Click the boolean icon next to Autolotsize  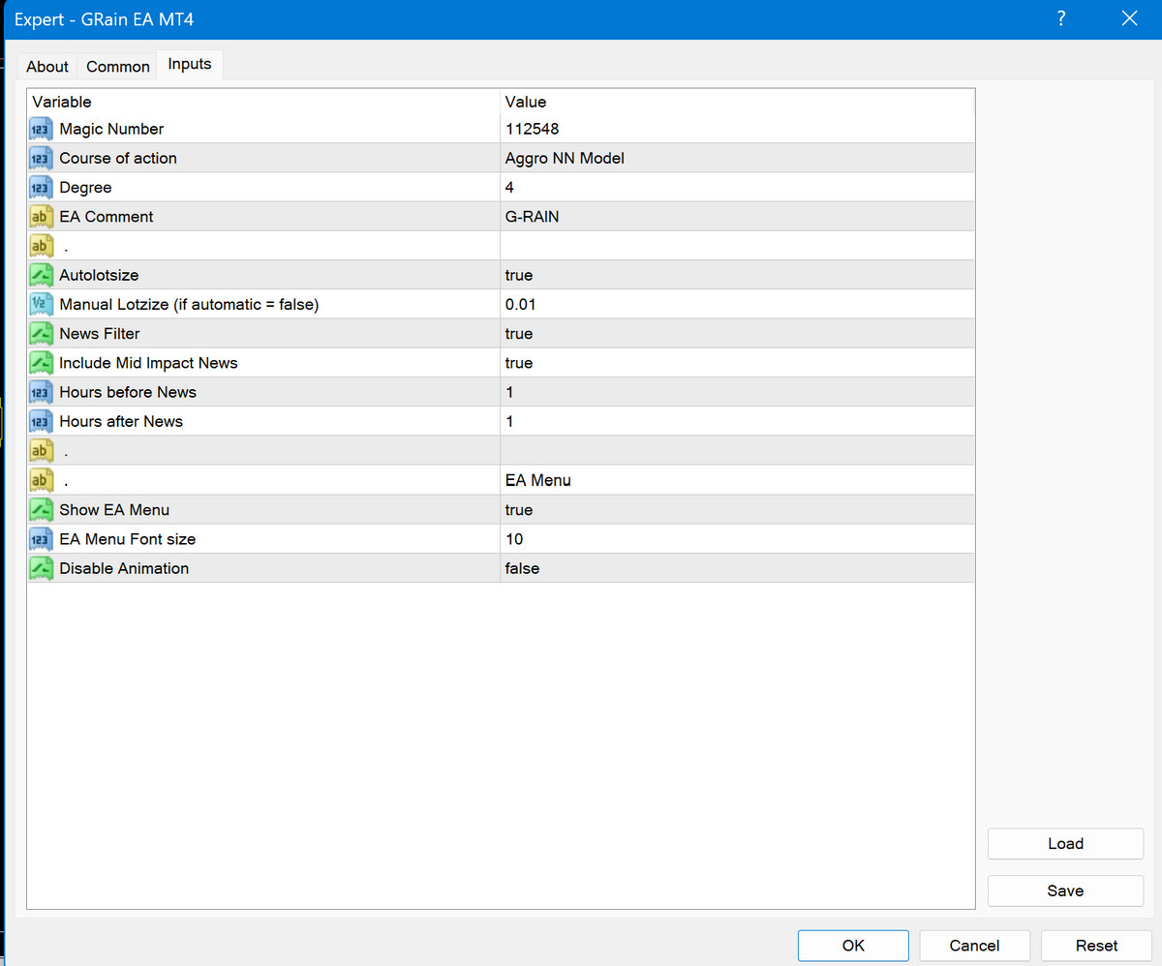click(x=41, y=276)
